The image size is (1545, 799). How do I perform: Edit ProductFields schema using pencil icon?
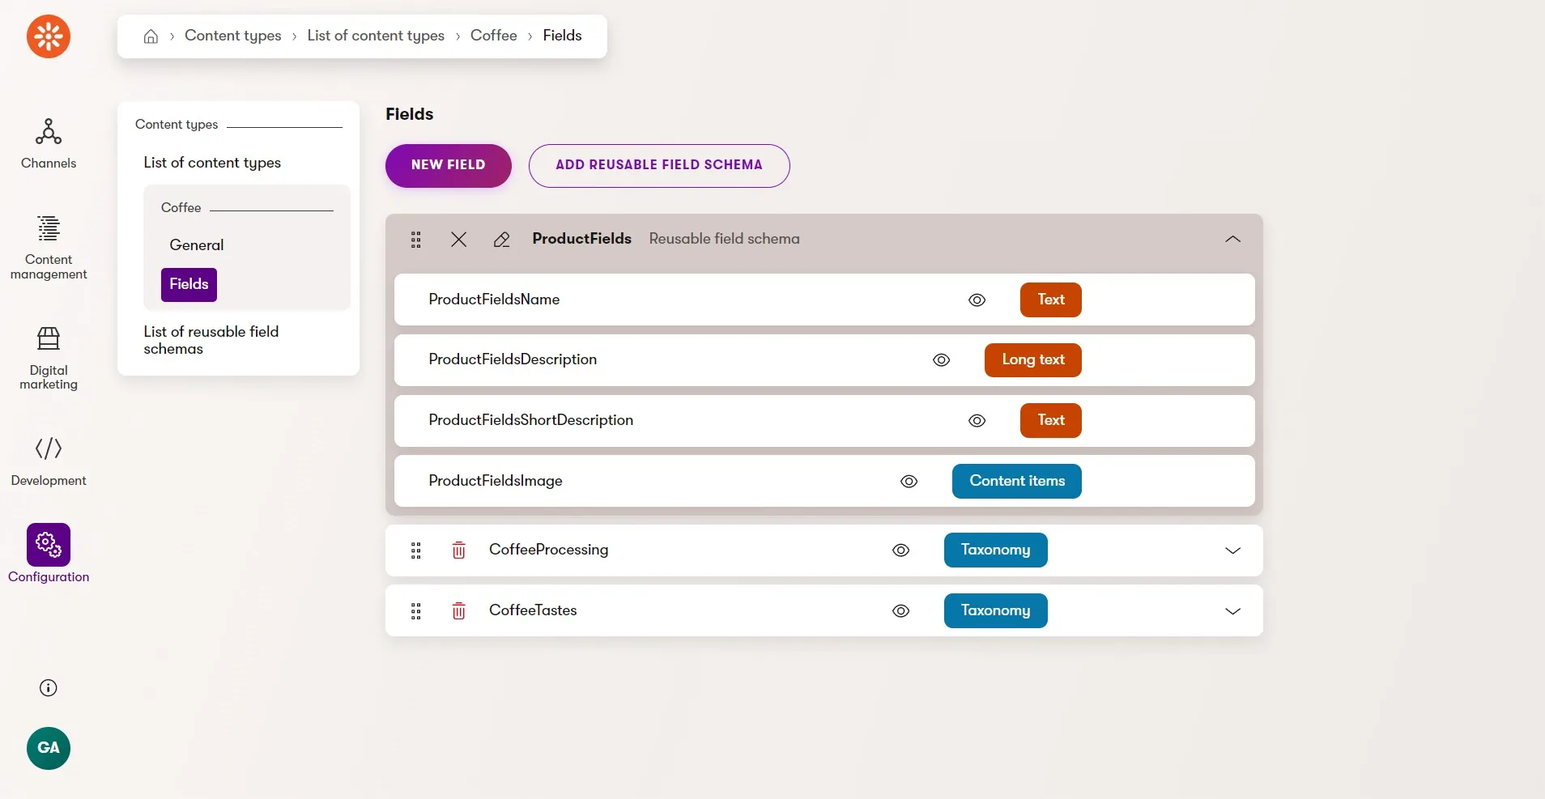[501, 239]
